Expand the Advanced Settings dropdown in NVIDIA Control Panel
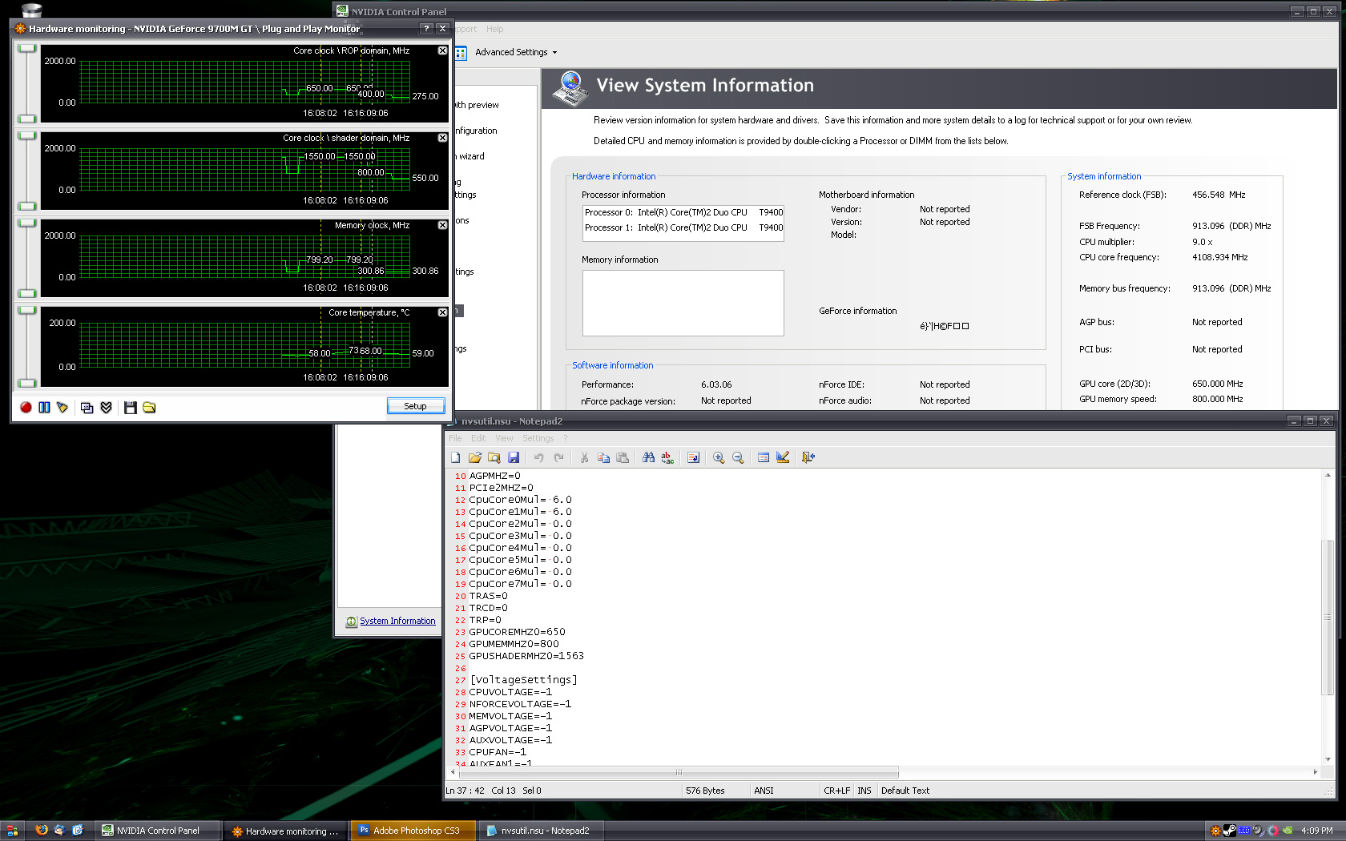The width and height of the screenshot is (1346, 841). (x=516, y=52)
